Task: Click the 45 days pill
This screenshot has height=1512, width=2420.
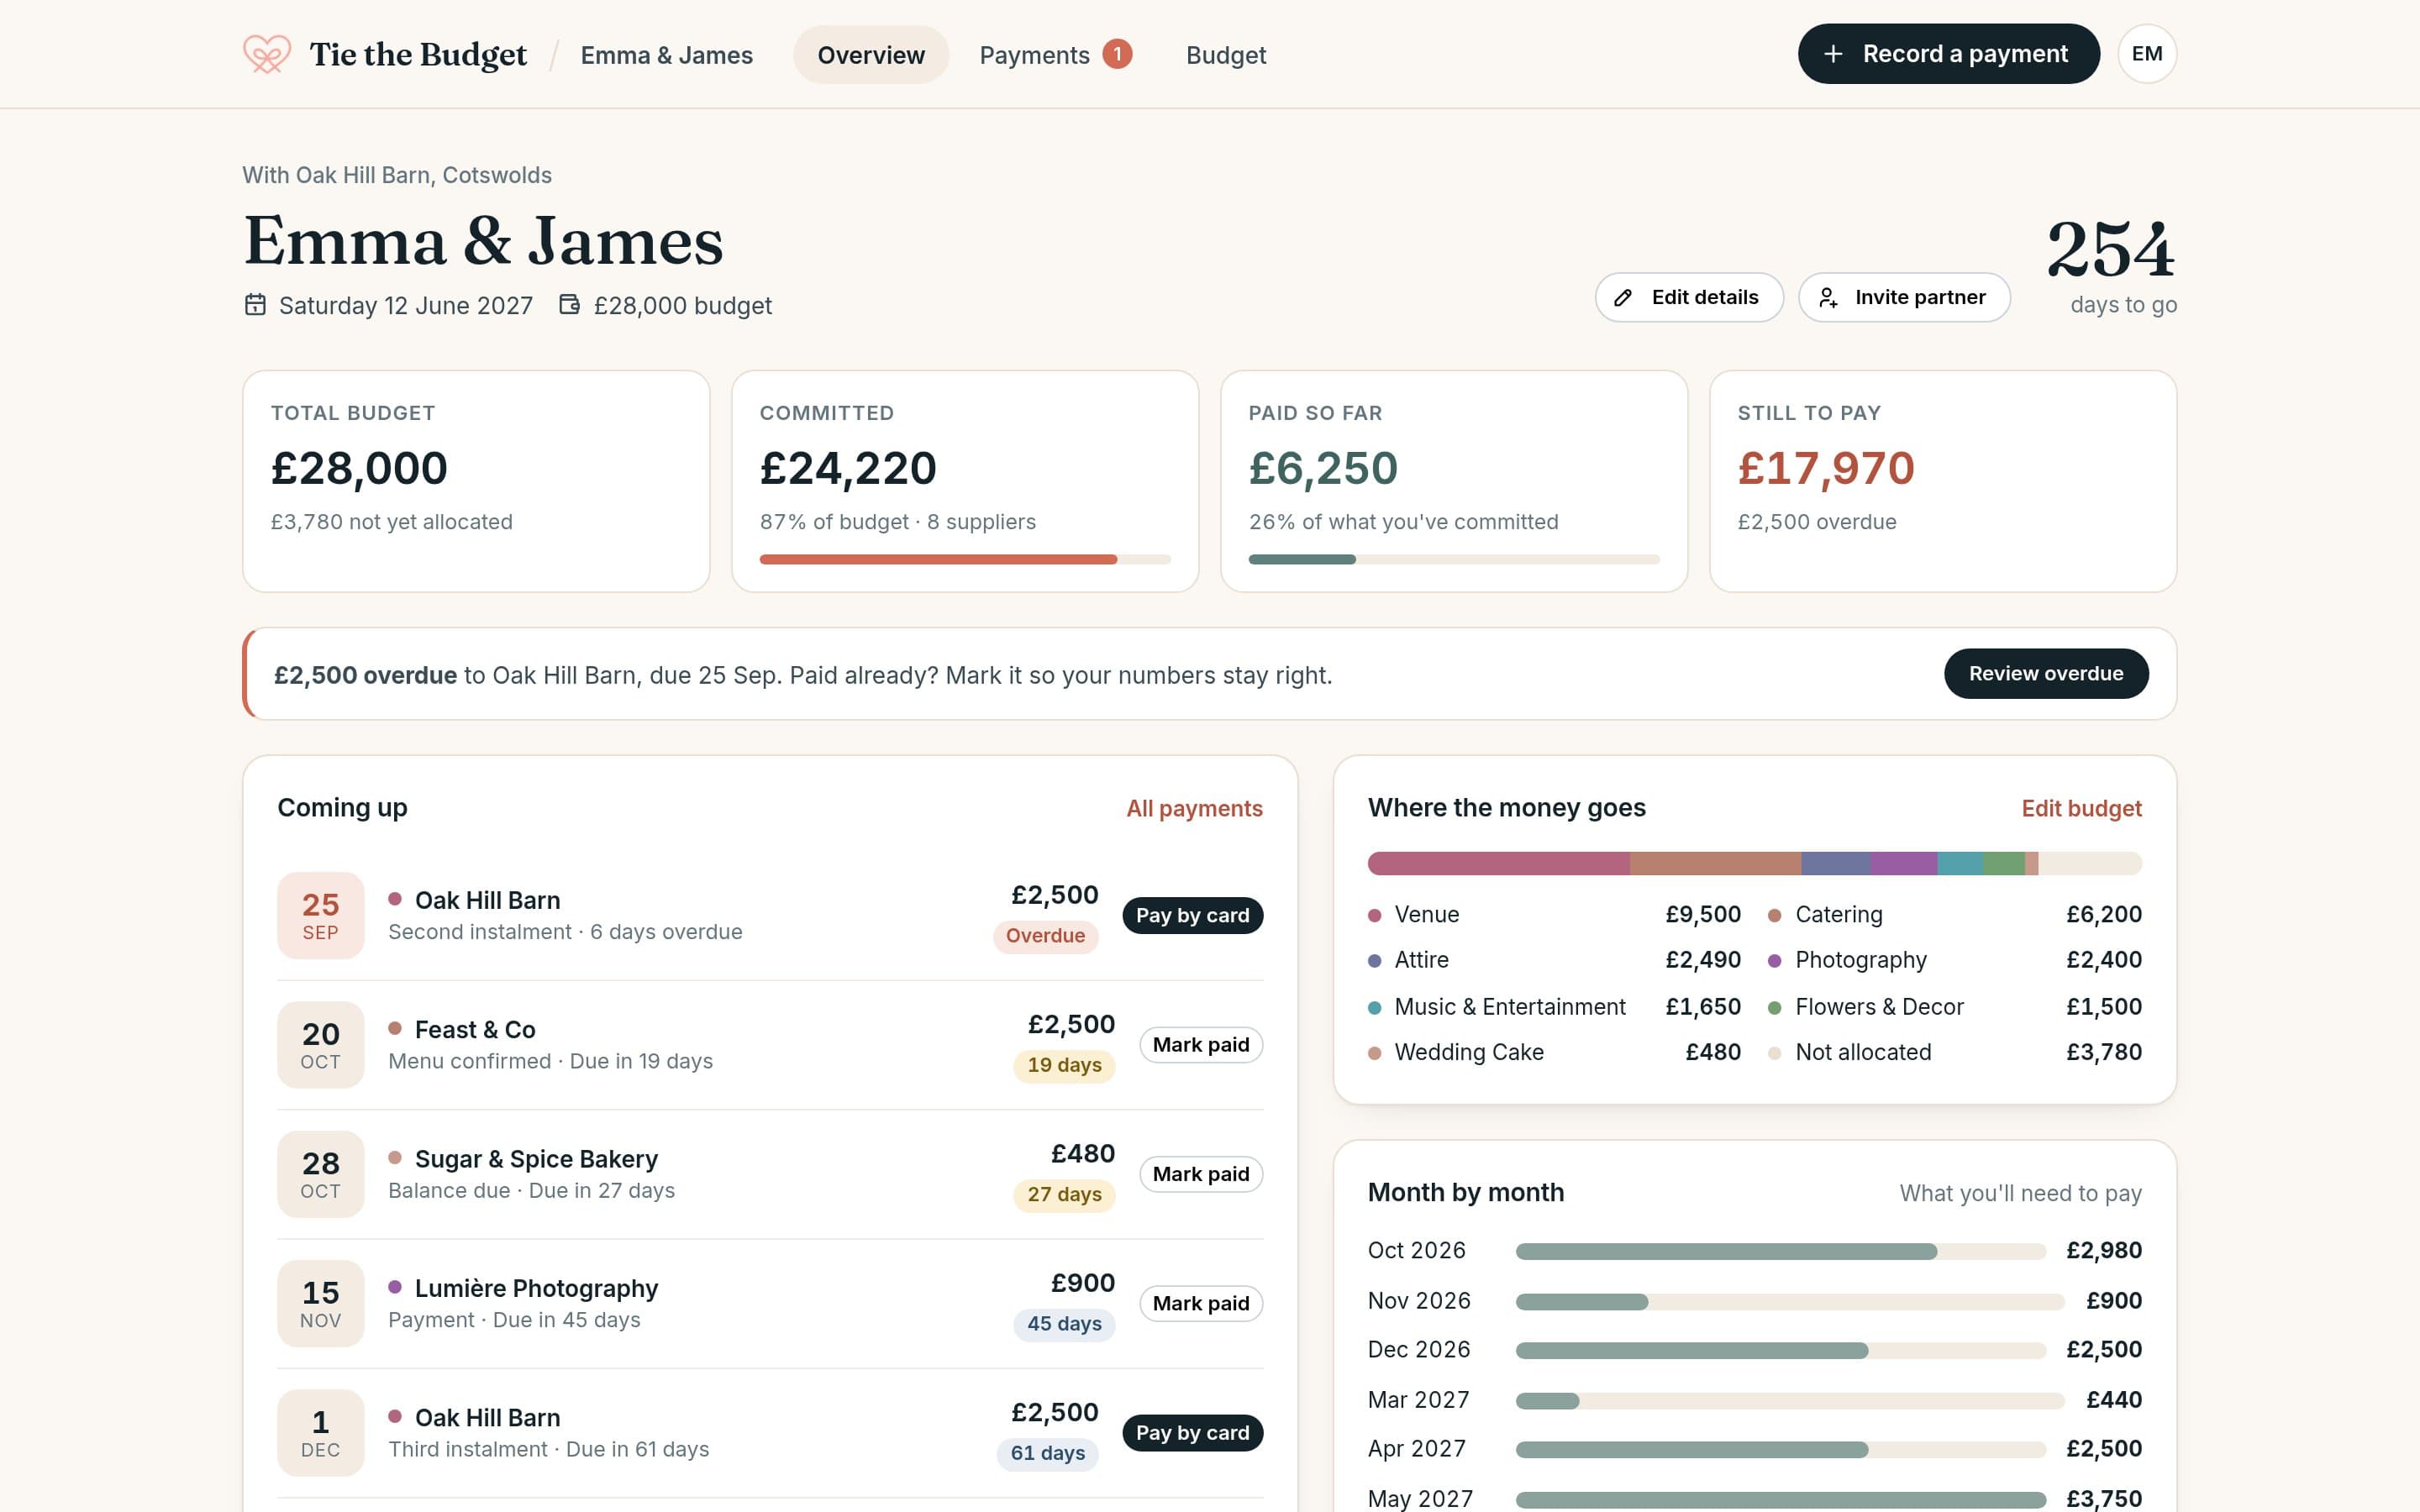Action: point(1064,1324)
